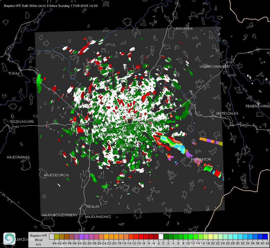Click the VÁSÁROSNAMÉNY town label
The image size is (270, 248).
tap(215, 66)
